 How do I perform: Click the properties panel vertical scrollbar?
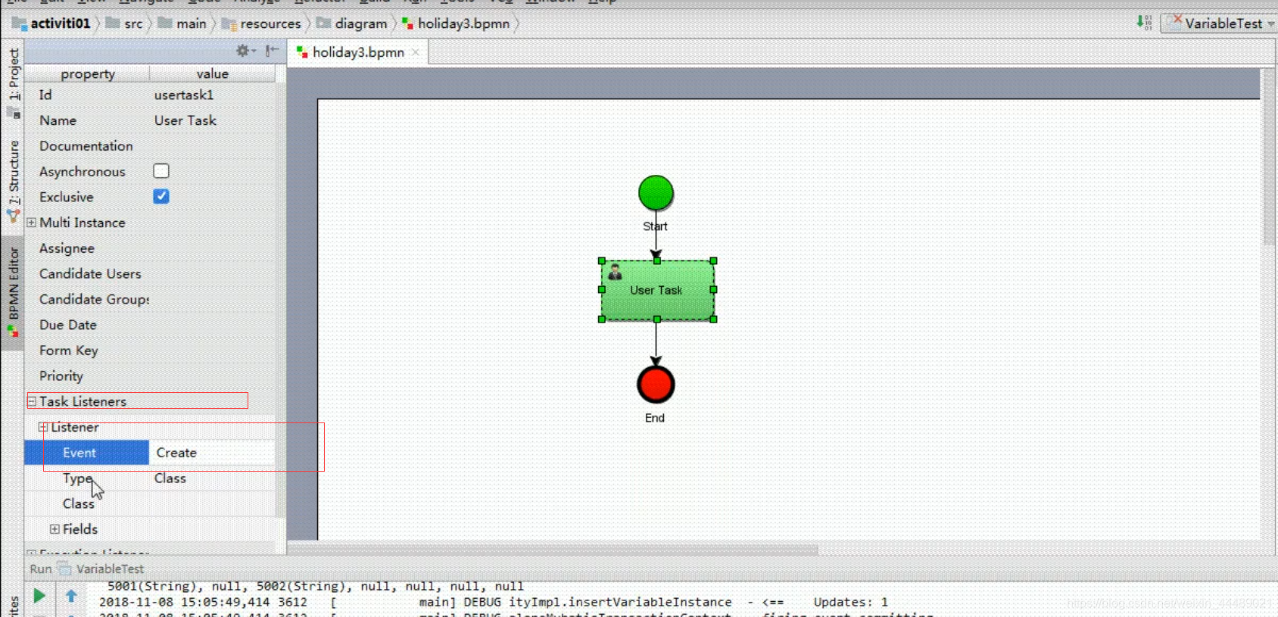[x=281, y=299]
